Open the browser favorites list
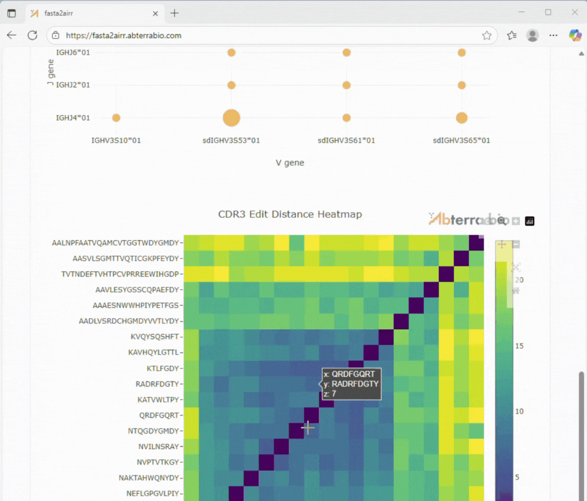The image size is (587, 501). pos(512,35)
